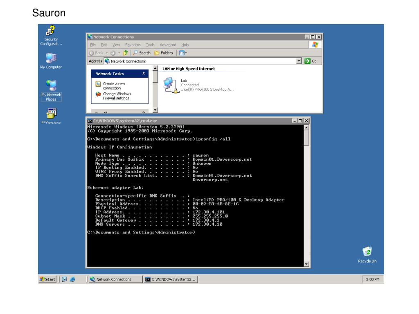Click the Forward arrow in Network Connections
Screen dimensions: 419x314
tap(113, 53)
